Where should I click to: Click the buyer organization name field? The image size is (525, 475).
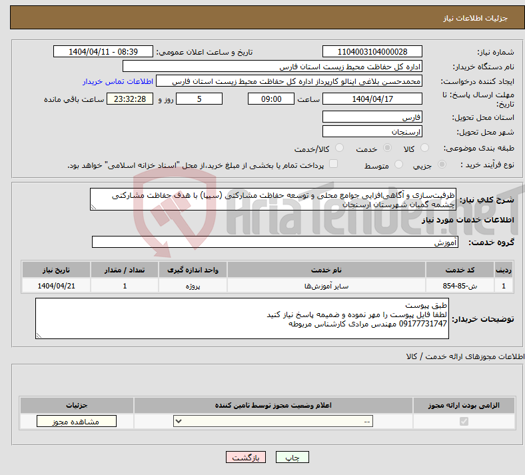click(x=272, y=66)
